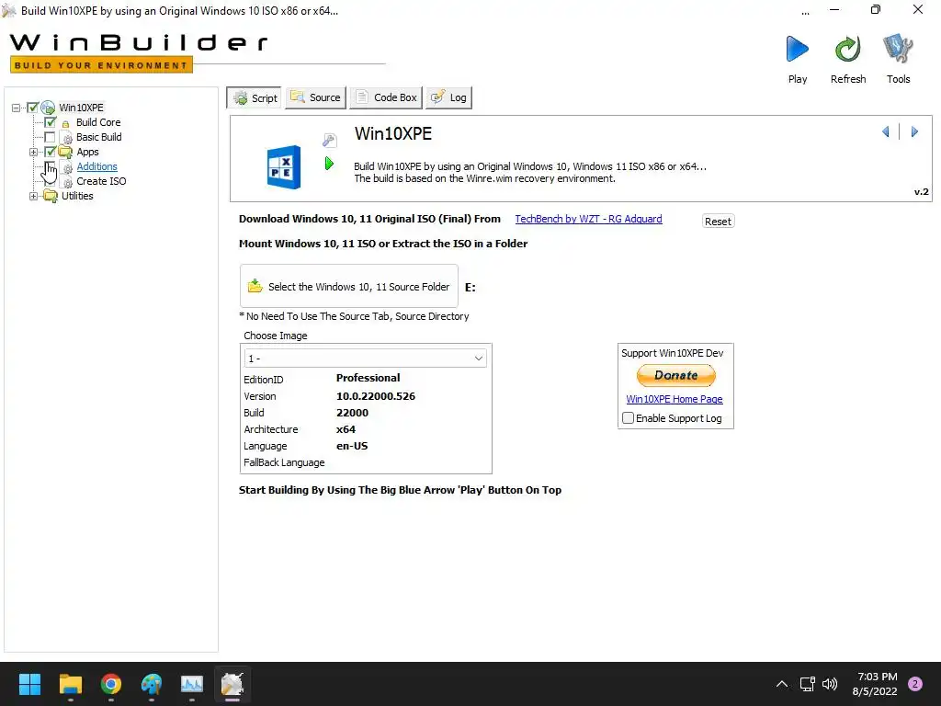
Task: Click the Professional edition value
Action: [x=368, y=378]
